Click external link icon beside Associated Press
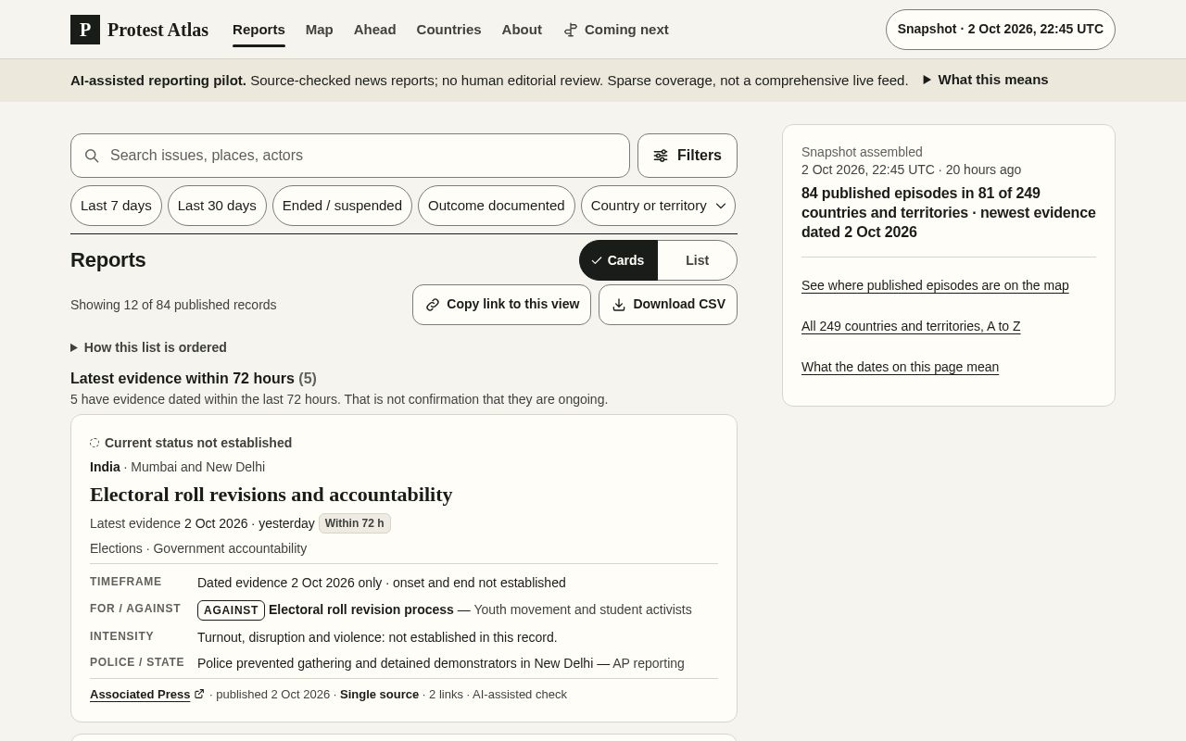Image resolution: width=1186 pixels, height=741 pixels. pyautogui.click(x=199, y=694)
